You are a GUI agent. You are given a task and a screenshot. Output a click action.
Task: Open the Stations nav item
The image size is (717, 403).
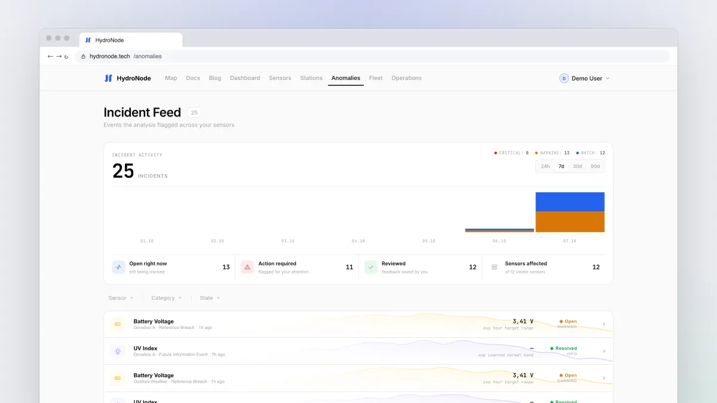311,78
